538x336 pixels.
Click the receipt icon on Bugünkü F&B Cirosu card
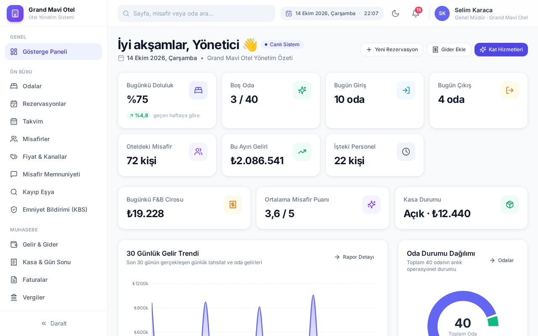[x=233, y=205]
